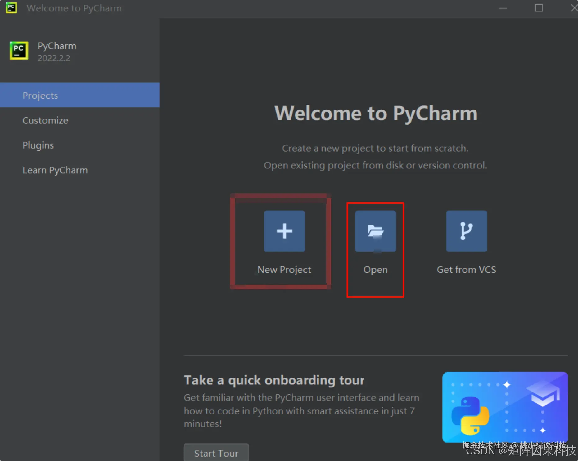Click the 'Get from VCS' label text

[467, 269]
